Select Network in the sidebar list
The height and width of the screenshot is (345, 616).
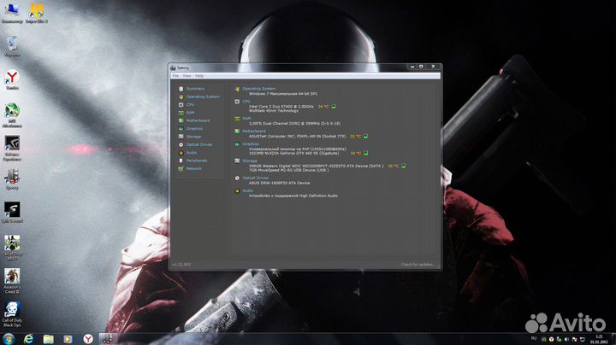(193, 168)
